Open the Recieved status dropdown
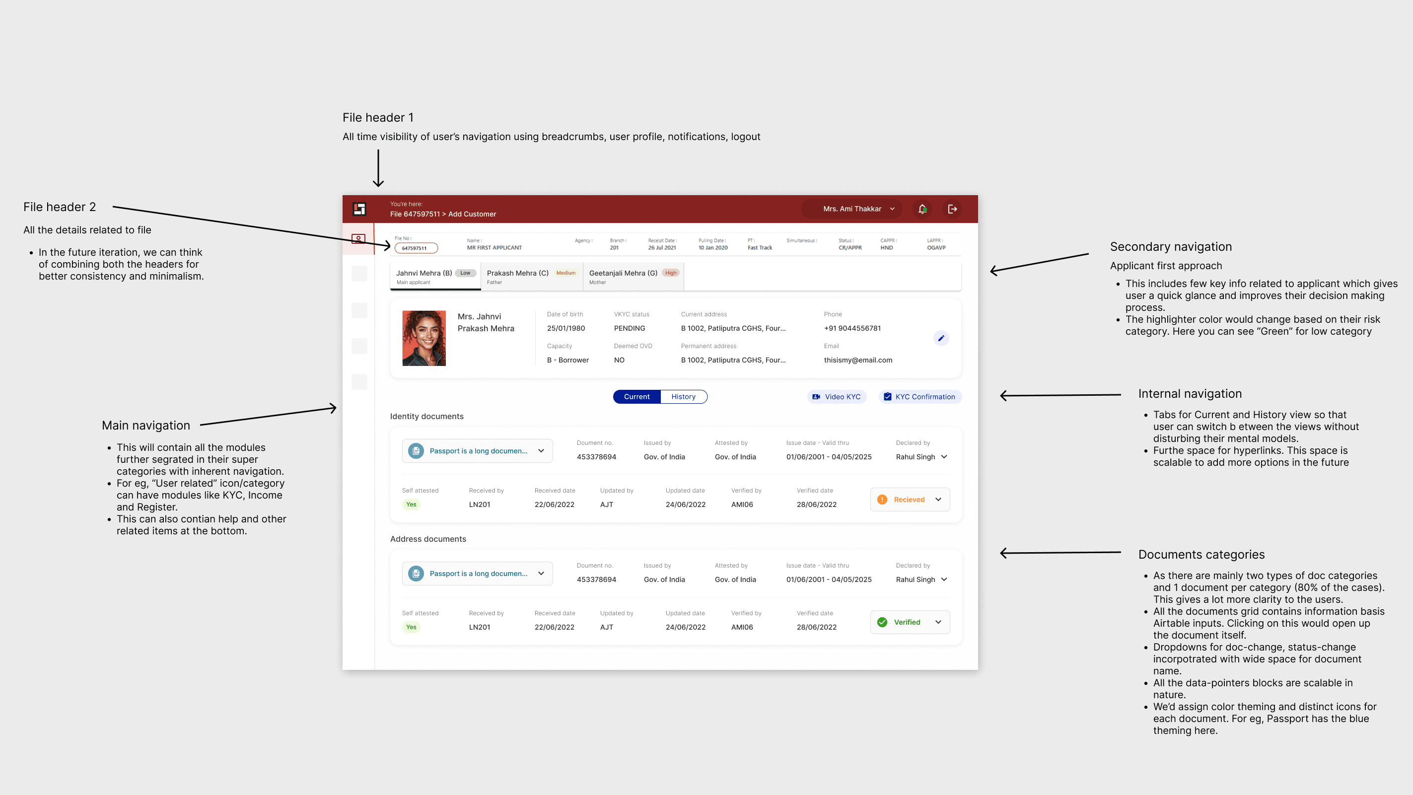Viewport: 1413px width, 795px height. click(910, 499)
